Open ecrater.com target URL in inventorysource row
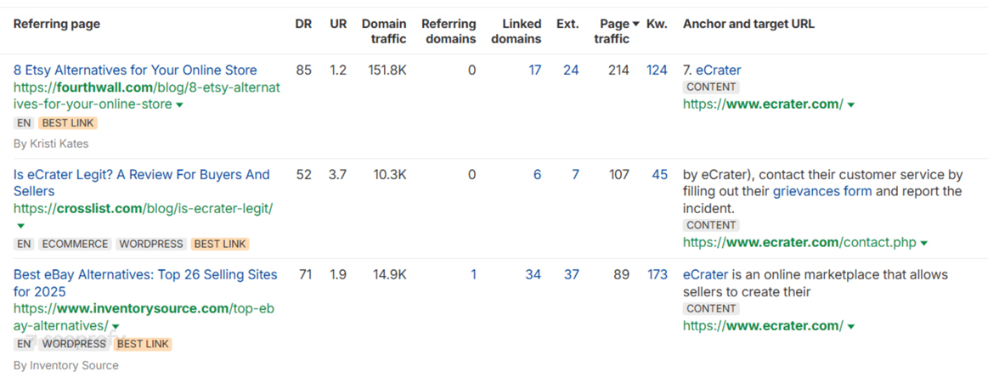 [763, 326]
